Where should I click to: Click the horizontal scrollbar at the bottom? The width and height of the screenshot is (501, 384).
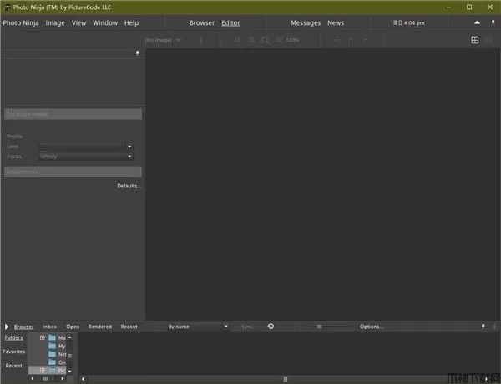[x=284, y=379]
